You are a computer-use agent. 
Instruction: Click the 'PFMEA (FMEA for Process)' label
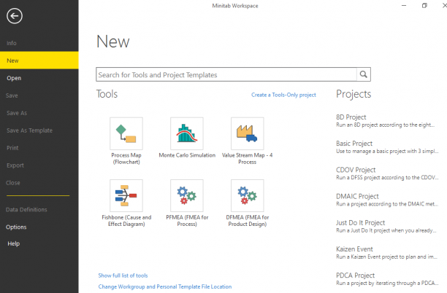pos(187,220)
